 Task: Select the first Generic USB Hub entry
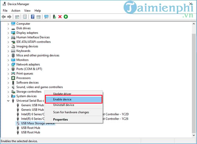[x=32, y=105]
